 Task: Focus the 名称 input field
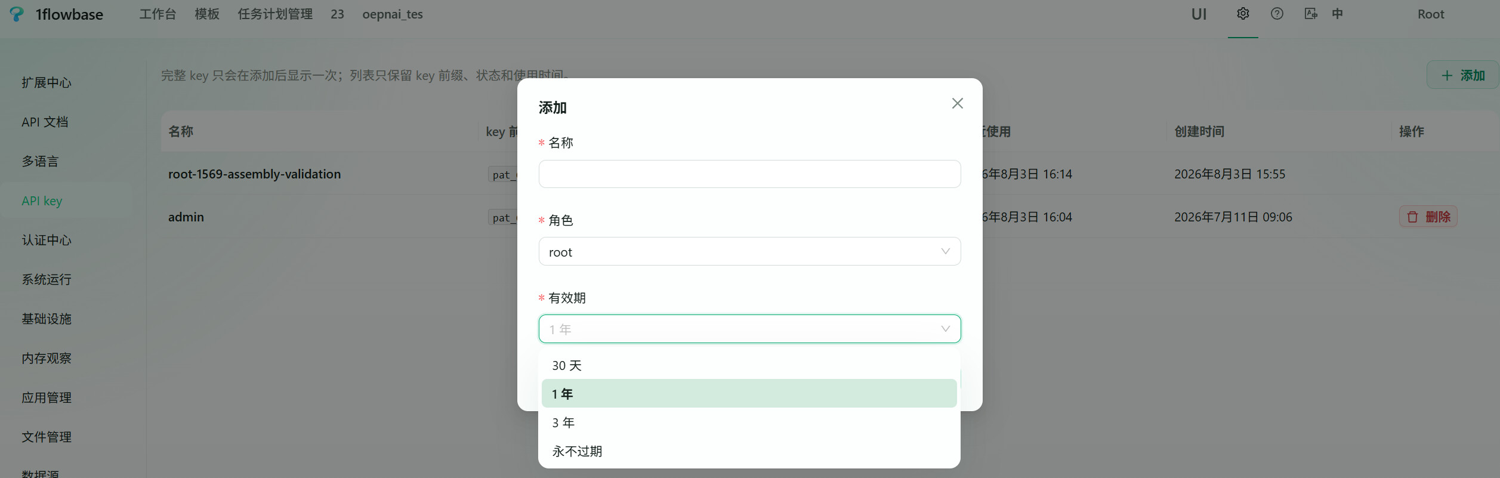point(749,174)
